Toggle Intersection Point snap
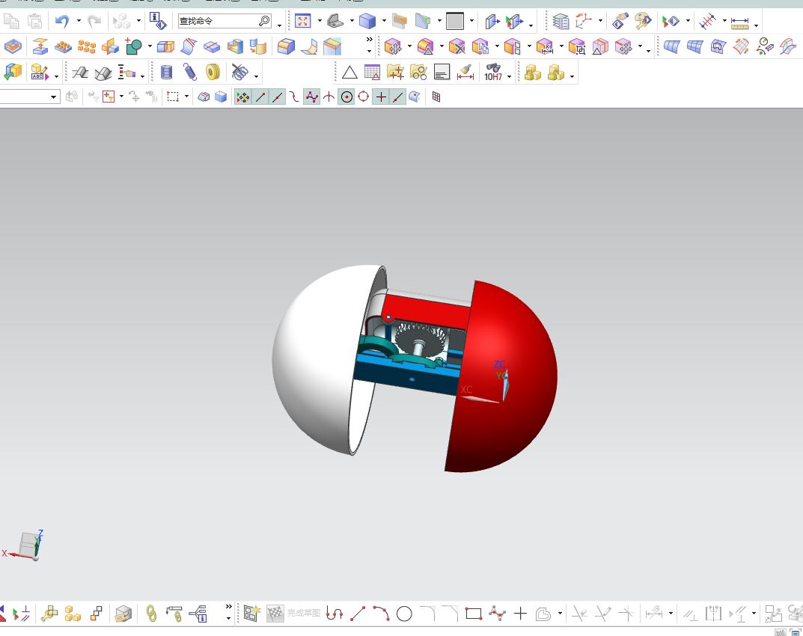 [x=329, y=97]
